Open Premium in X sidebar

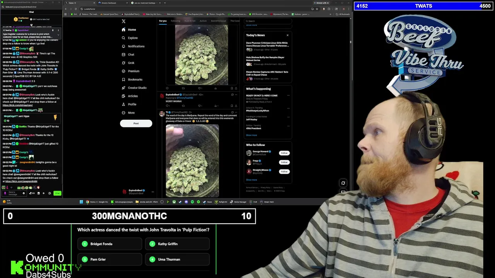pos(130,71)
